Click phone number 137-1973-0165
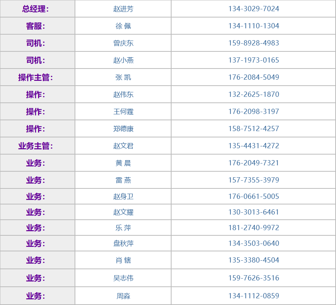Screen dimensions: 336x305 [x=254, y=60]
